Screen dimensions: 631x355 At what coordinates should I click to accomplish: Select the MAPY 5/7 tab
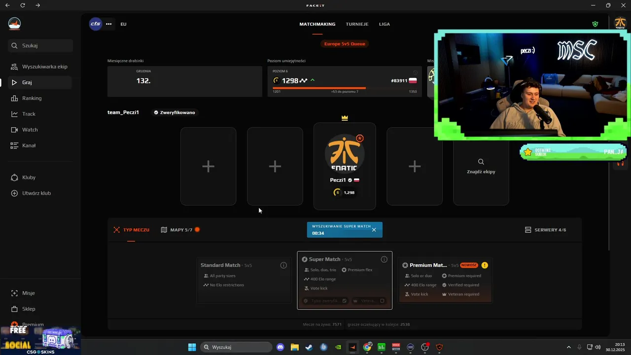point(180,230)
